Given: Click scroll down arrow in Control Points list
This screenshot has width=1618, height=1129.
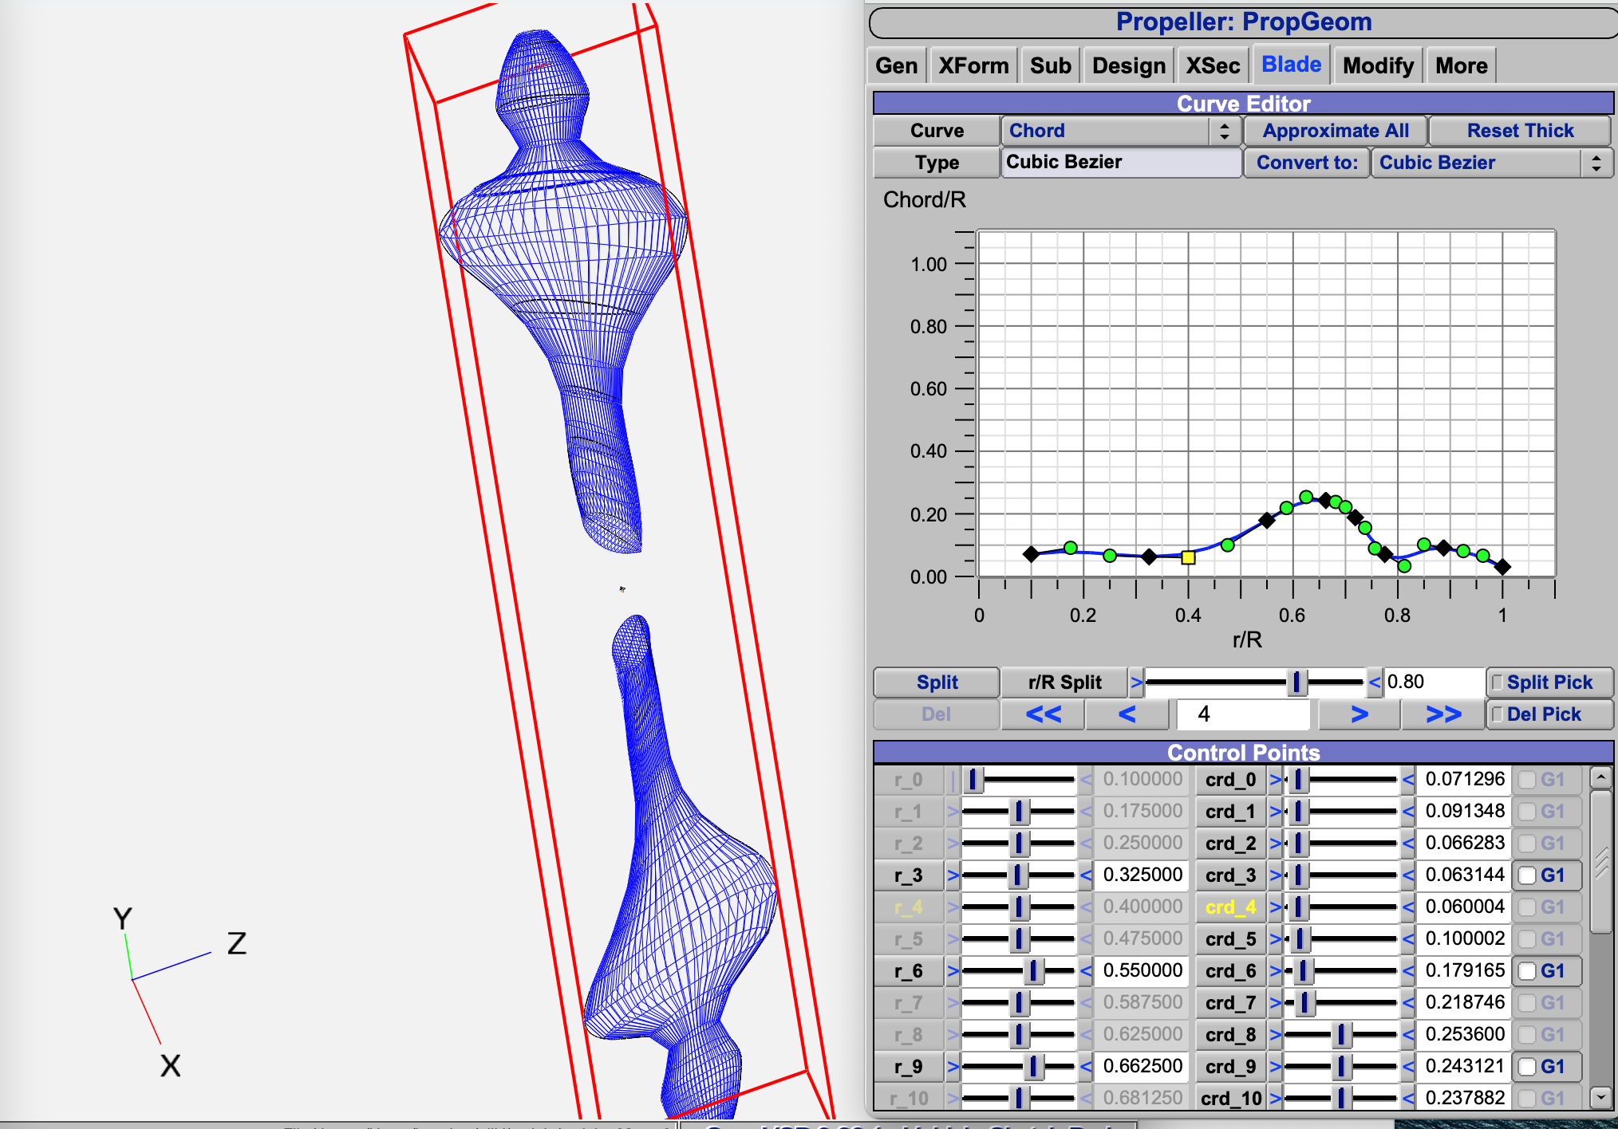Looking at the screenshot, I should pos(1600,1098).
